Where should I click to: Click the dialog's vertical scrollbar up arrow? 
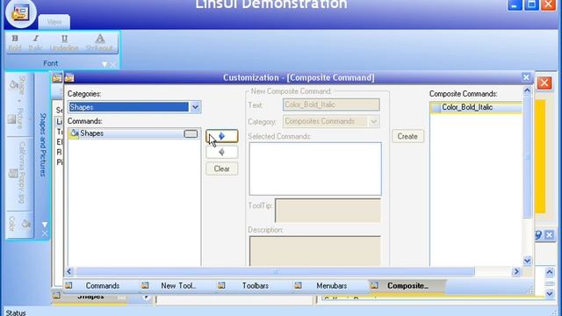(x=527, y=90)
